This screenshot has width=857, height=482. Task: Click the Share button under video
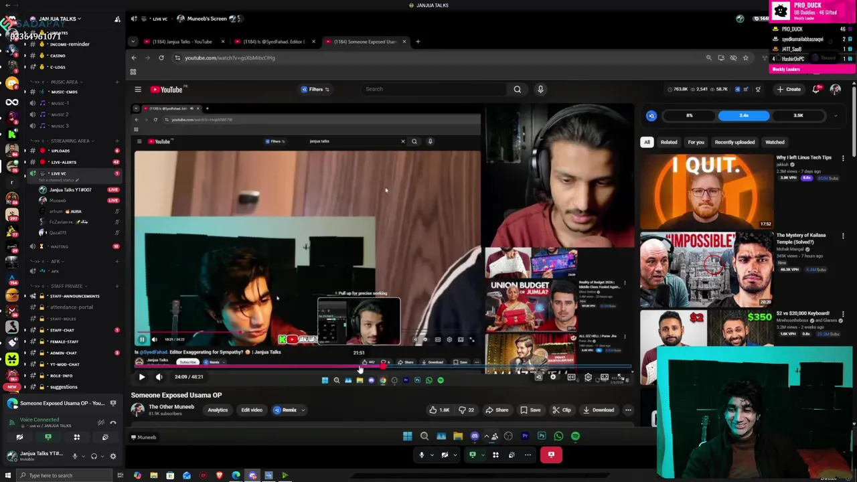[x=497, y=410]
